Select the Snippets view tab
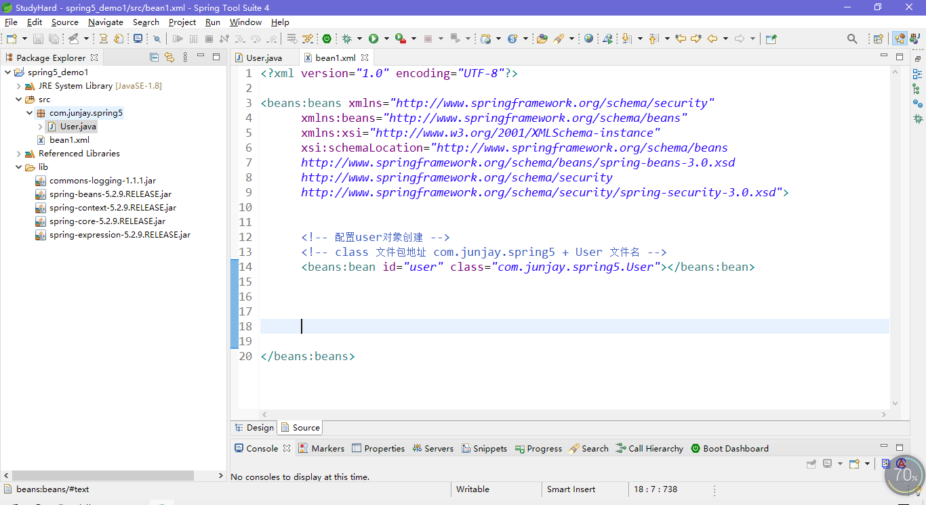The width and height of the screenshot is (926, 505). click(485, 448)
